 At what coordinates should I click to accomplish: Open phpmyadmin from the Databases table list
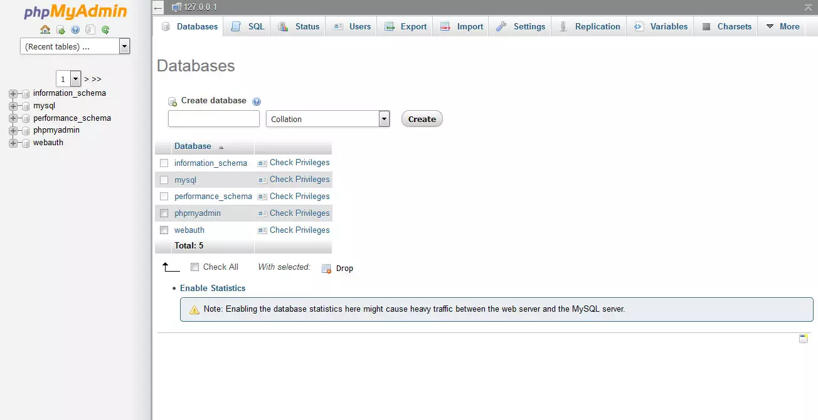point(198,213)
